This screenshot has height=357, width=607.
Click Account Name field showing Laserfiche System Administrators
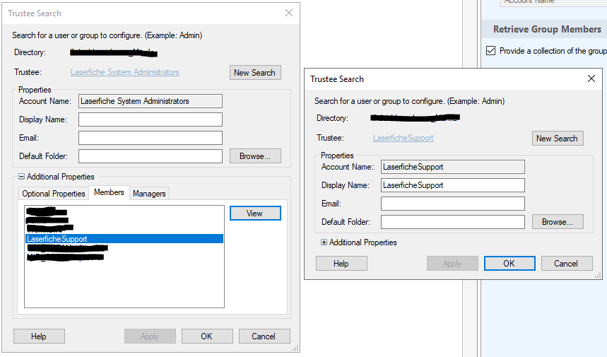[151, 101]
